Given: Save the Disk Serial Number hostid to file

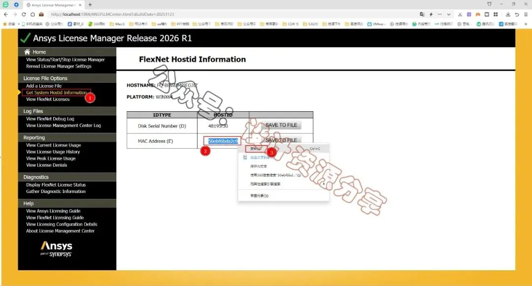Looking at the screenshot, I should [281, 125].
